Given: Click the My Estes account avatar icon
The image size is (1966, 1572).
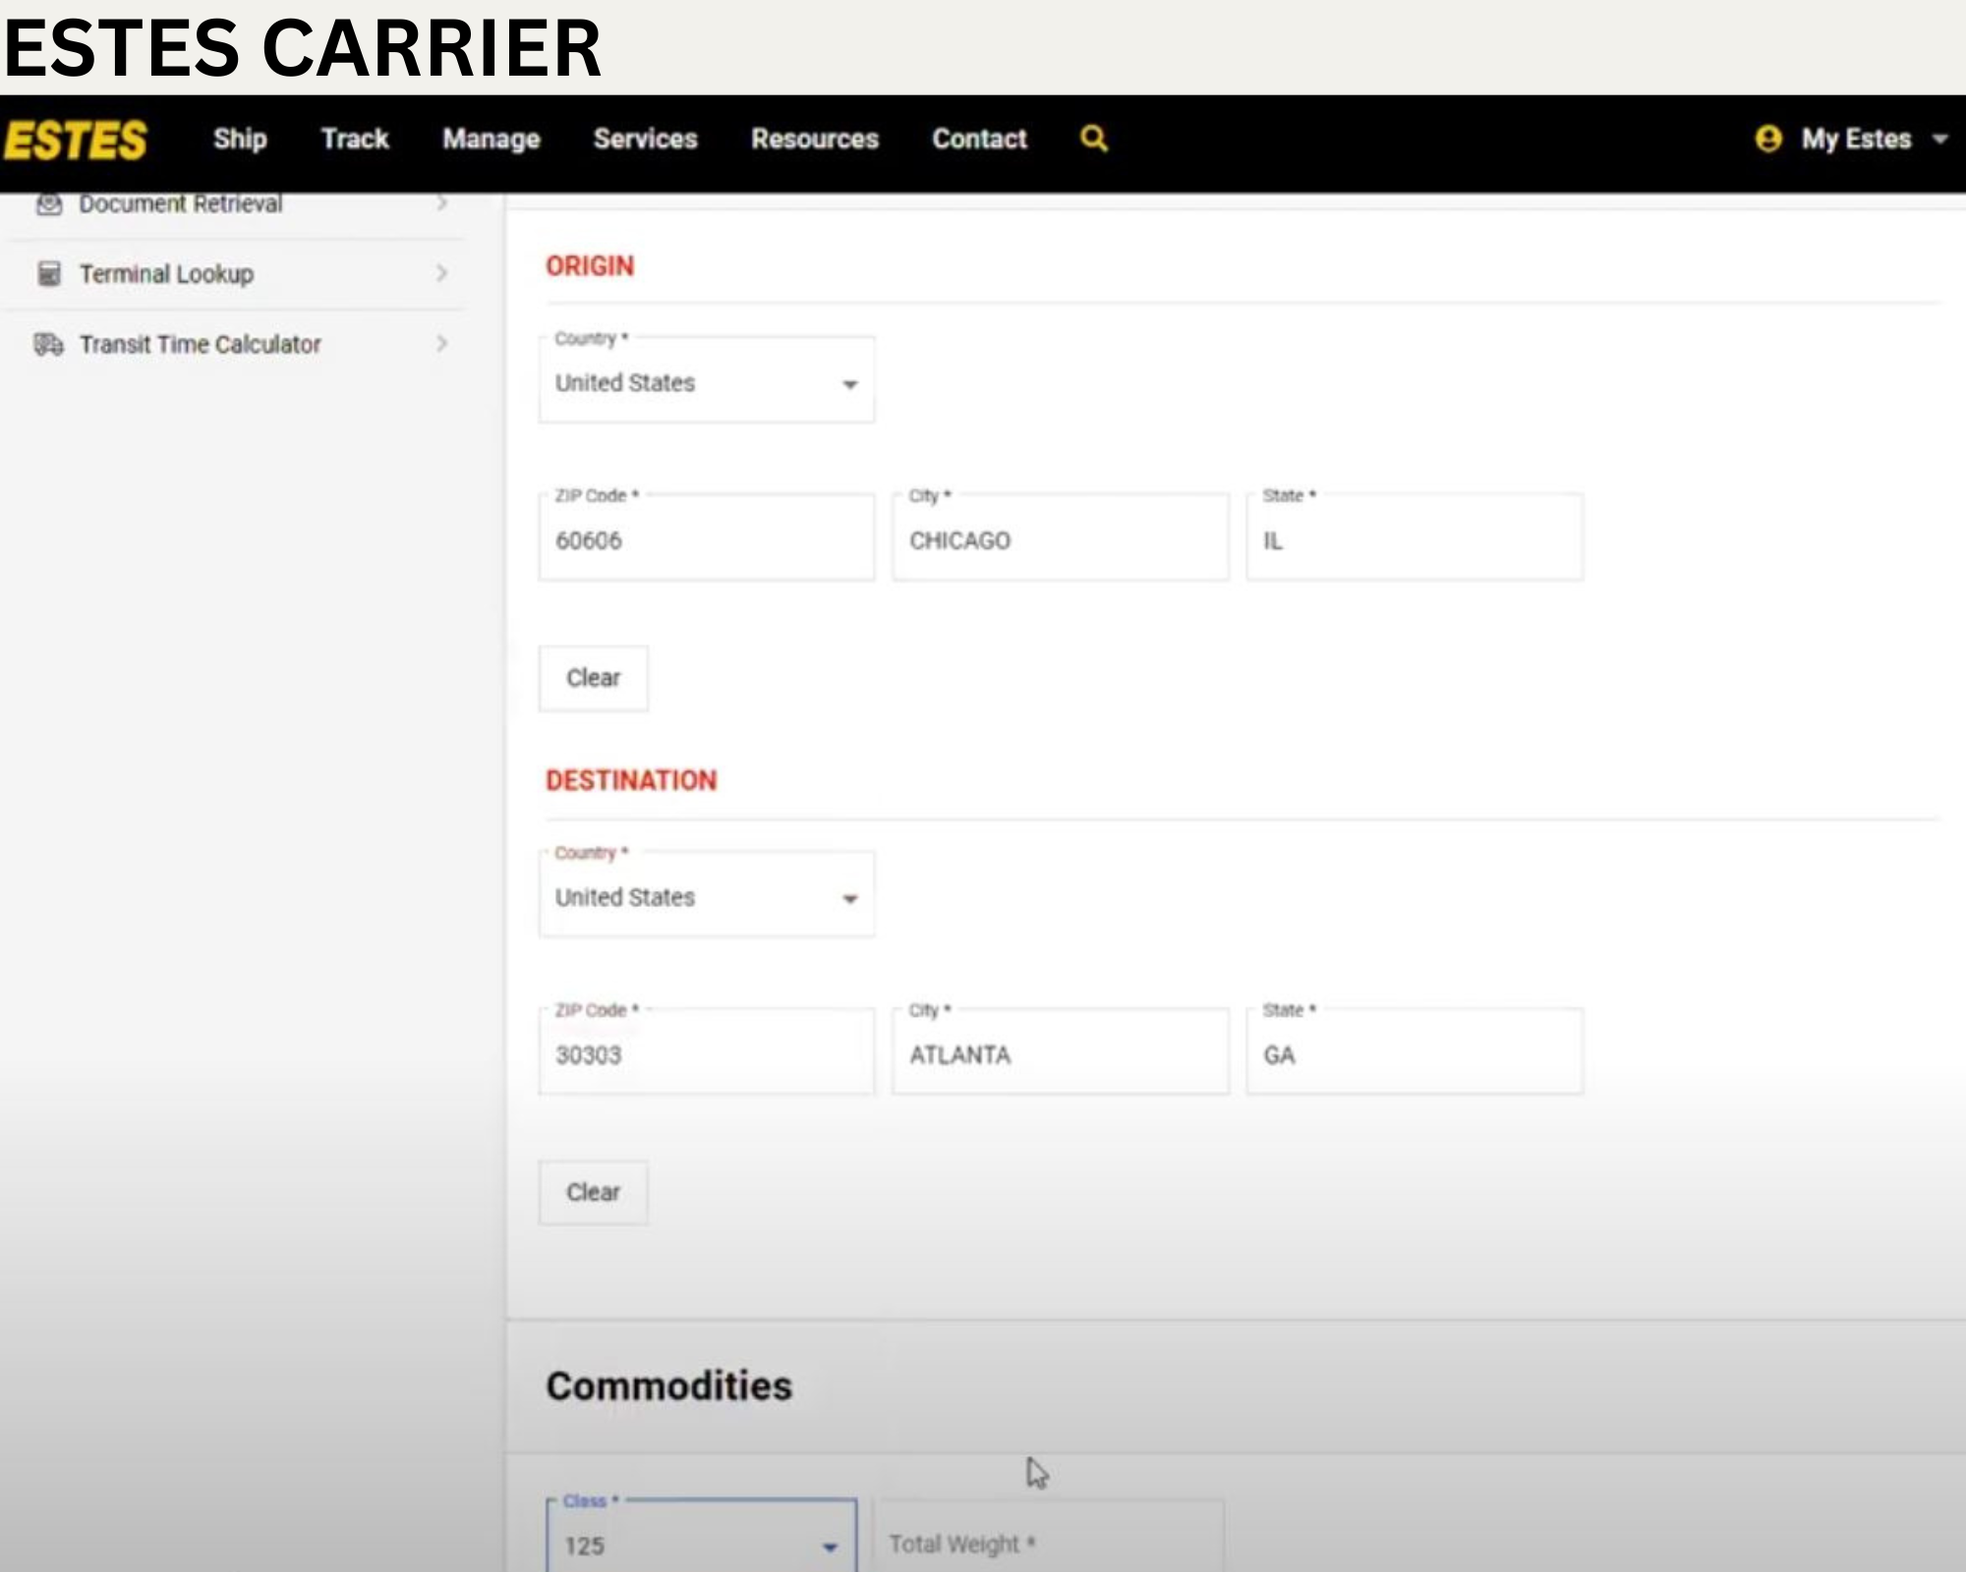Looking at the screenshot, I should click(x=1767, y=139).
